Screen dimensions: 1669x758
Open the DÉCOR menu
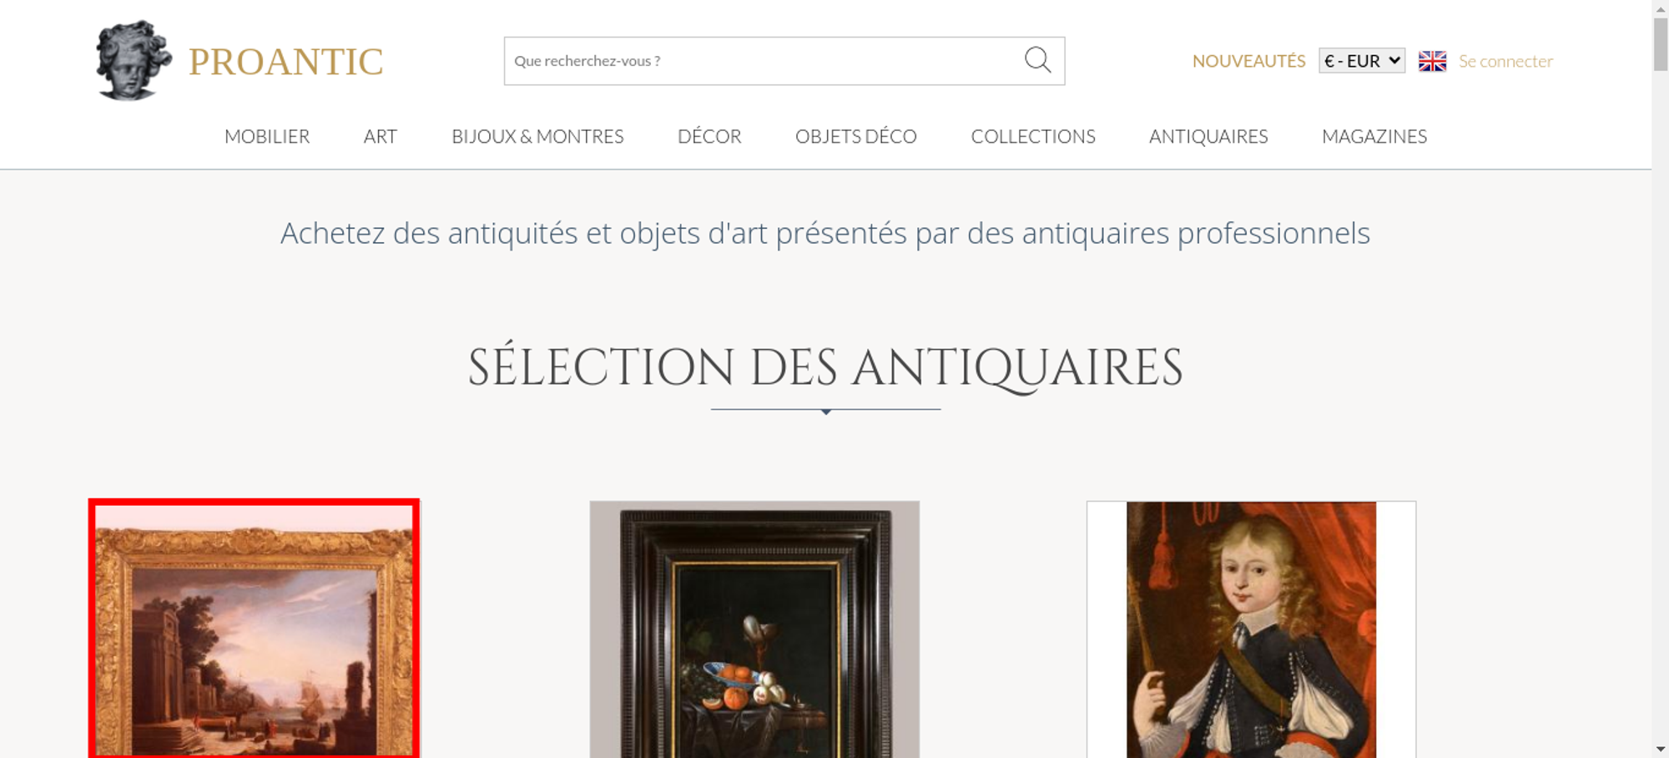(x=709, y=136)
